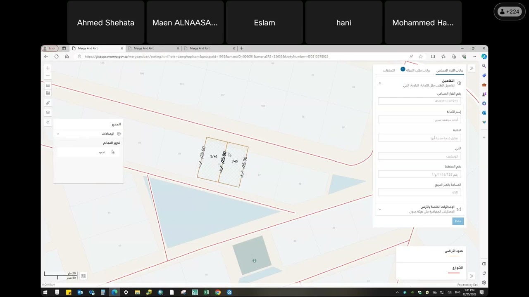Open the +224 participants list

click(x=509, y=12)
